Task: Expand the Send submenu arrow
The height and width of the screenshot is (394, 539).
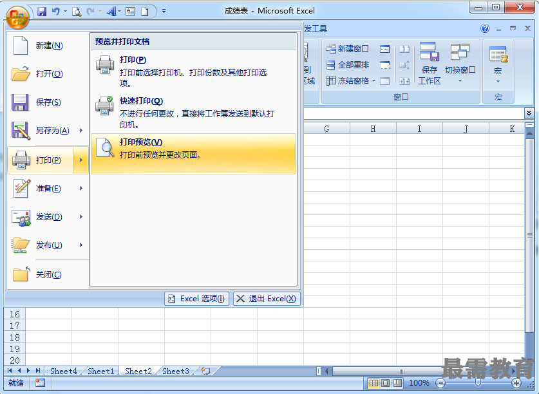Action: (x=81, y=216)
